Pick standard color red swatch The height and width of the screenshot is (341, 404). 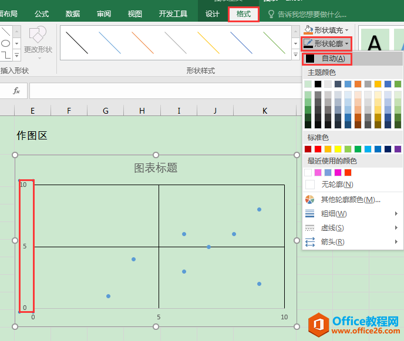point(318,149)
